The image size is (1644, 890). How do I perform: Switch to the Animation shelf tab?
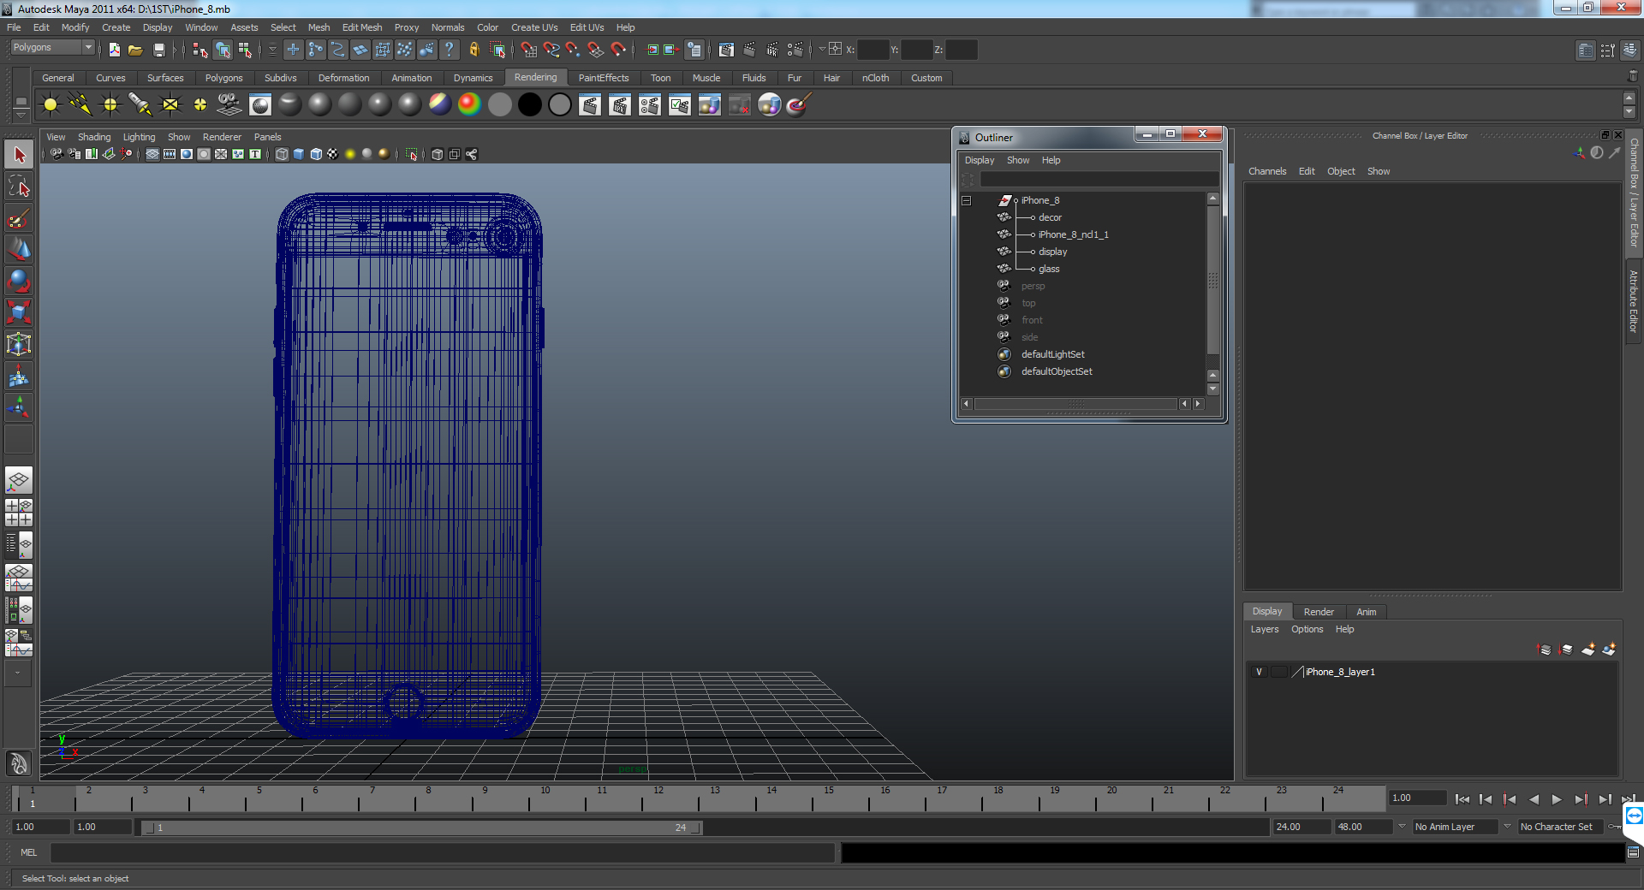pyautogui.click(x=412, y=78)
